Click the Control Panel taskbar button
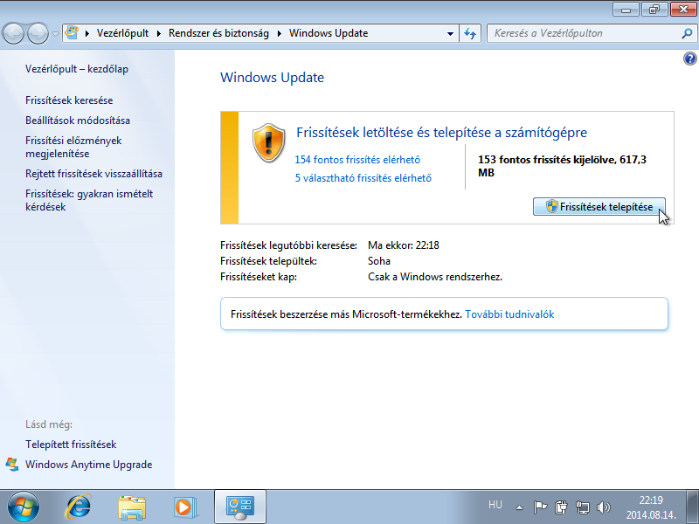Viewport: 699px width, 524px height. click(x=240, y=507)
